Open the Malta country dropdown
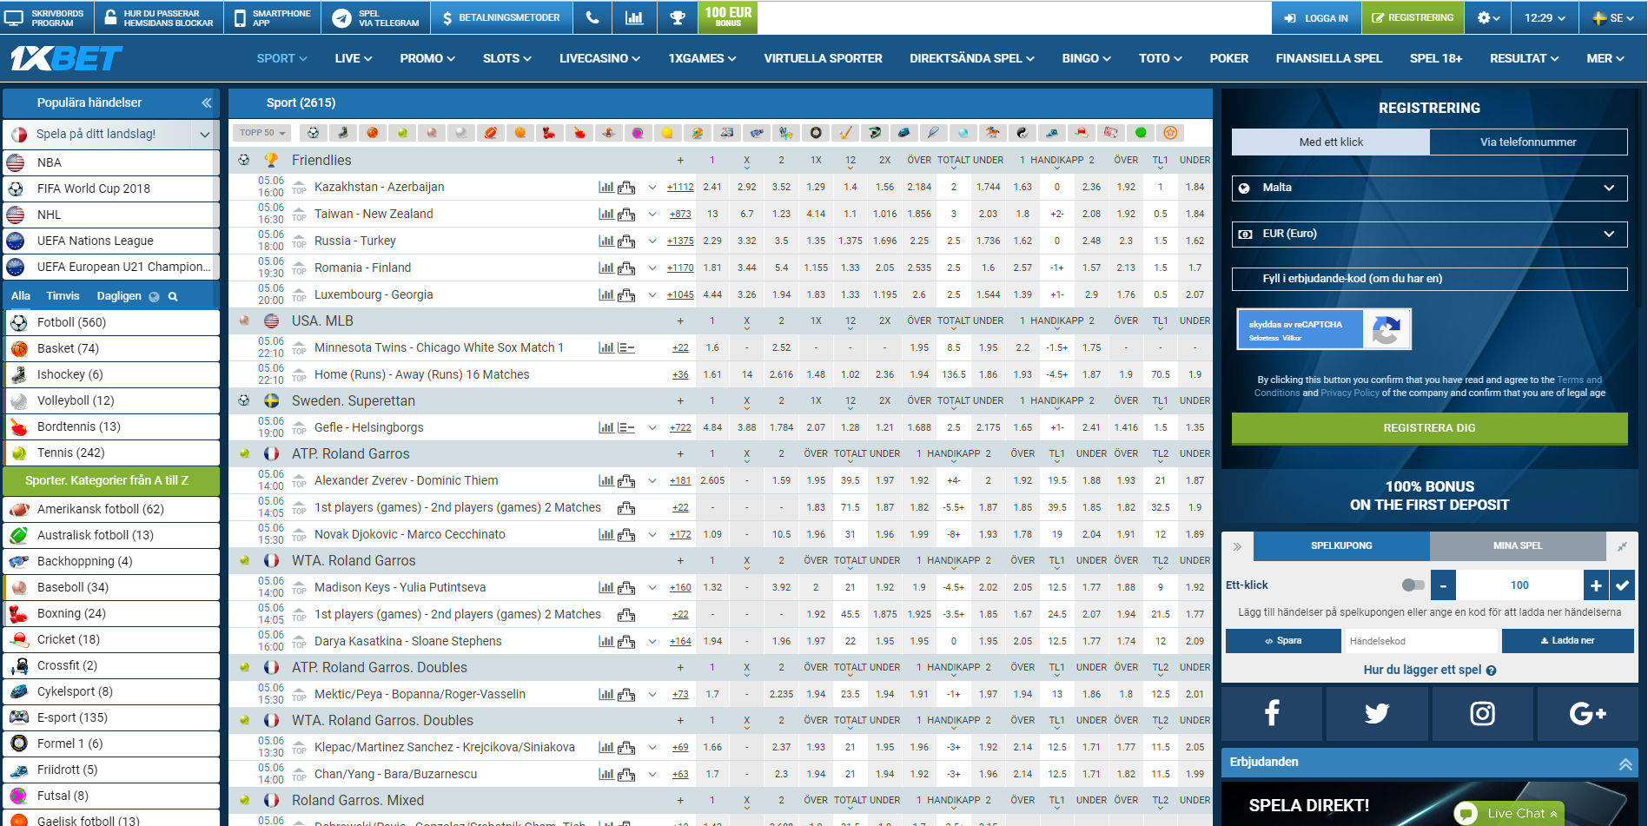Viewport: 1648px width, 826px height. click(1429, 188)
